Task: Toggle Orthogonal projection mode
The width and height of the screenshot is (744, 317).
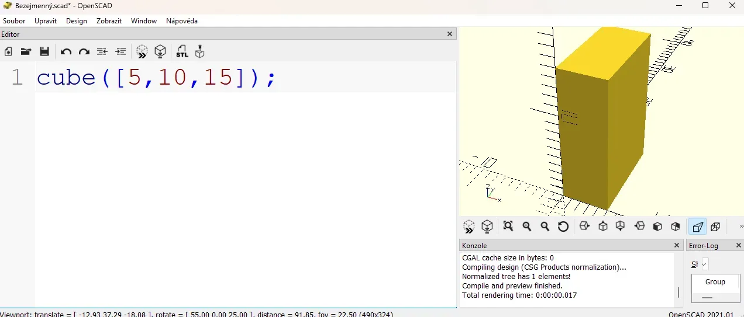Action: 715,227
